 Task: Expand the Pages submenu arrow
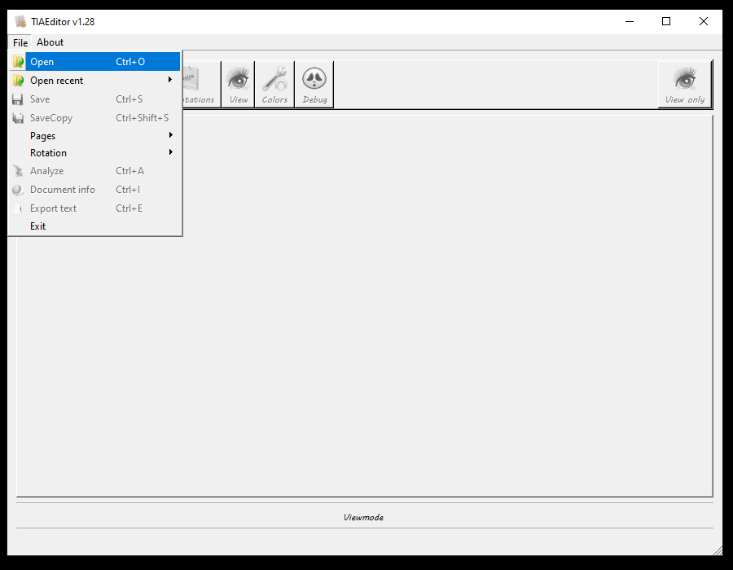[170, 135]
